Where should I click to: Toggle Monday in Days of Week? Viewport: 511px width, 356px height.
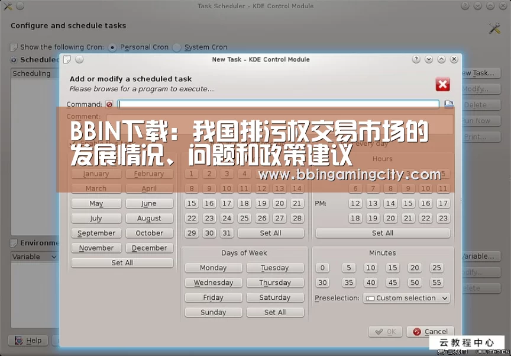[x=213, y=268]
